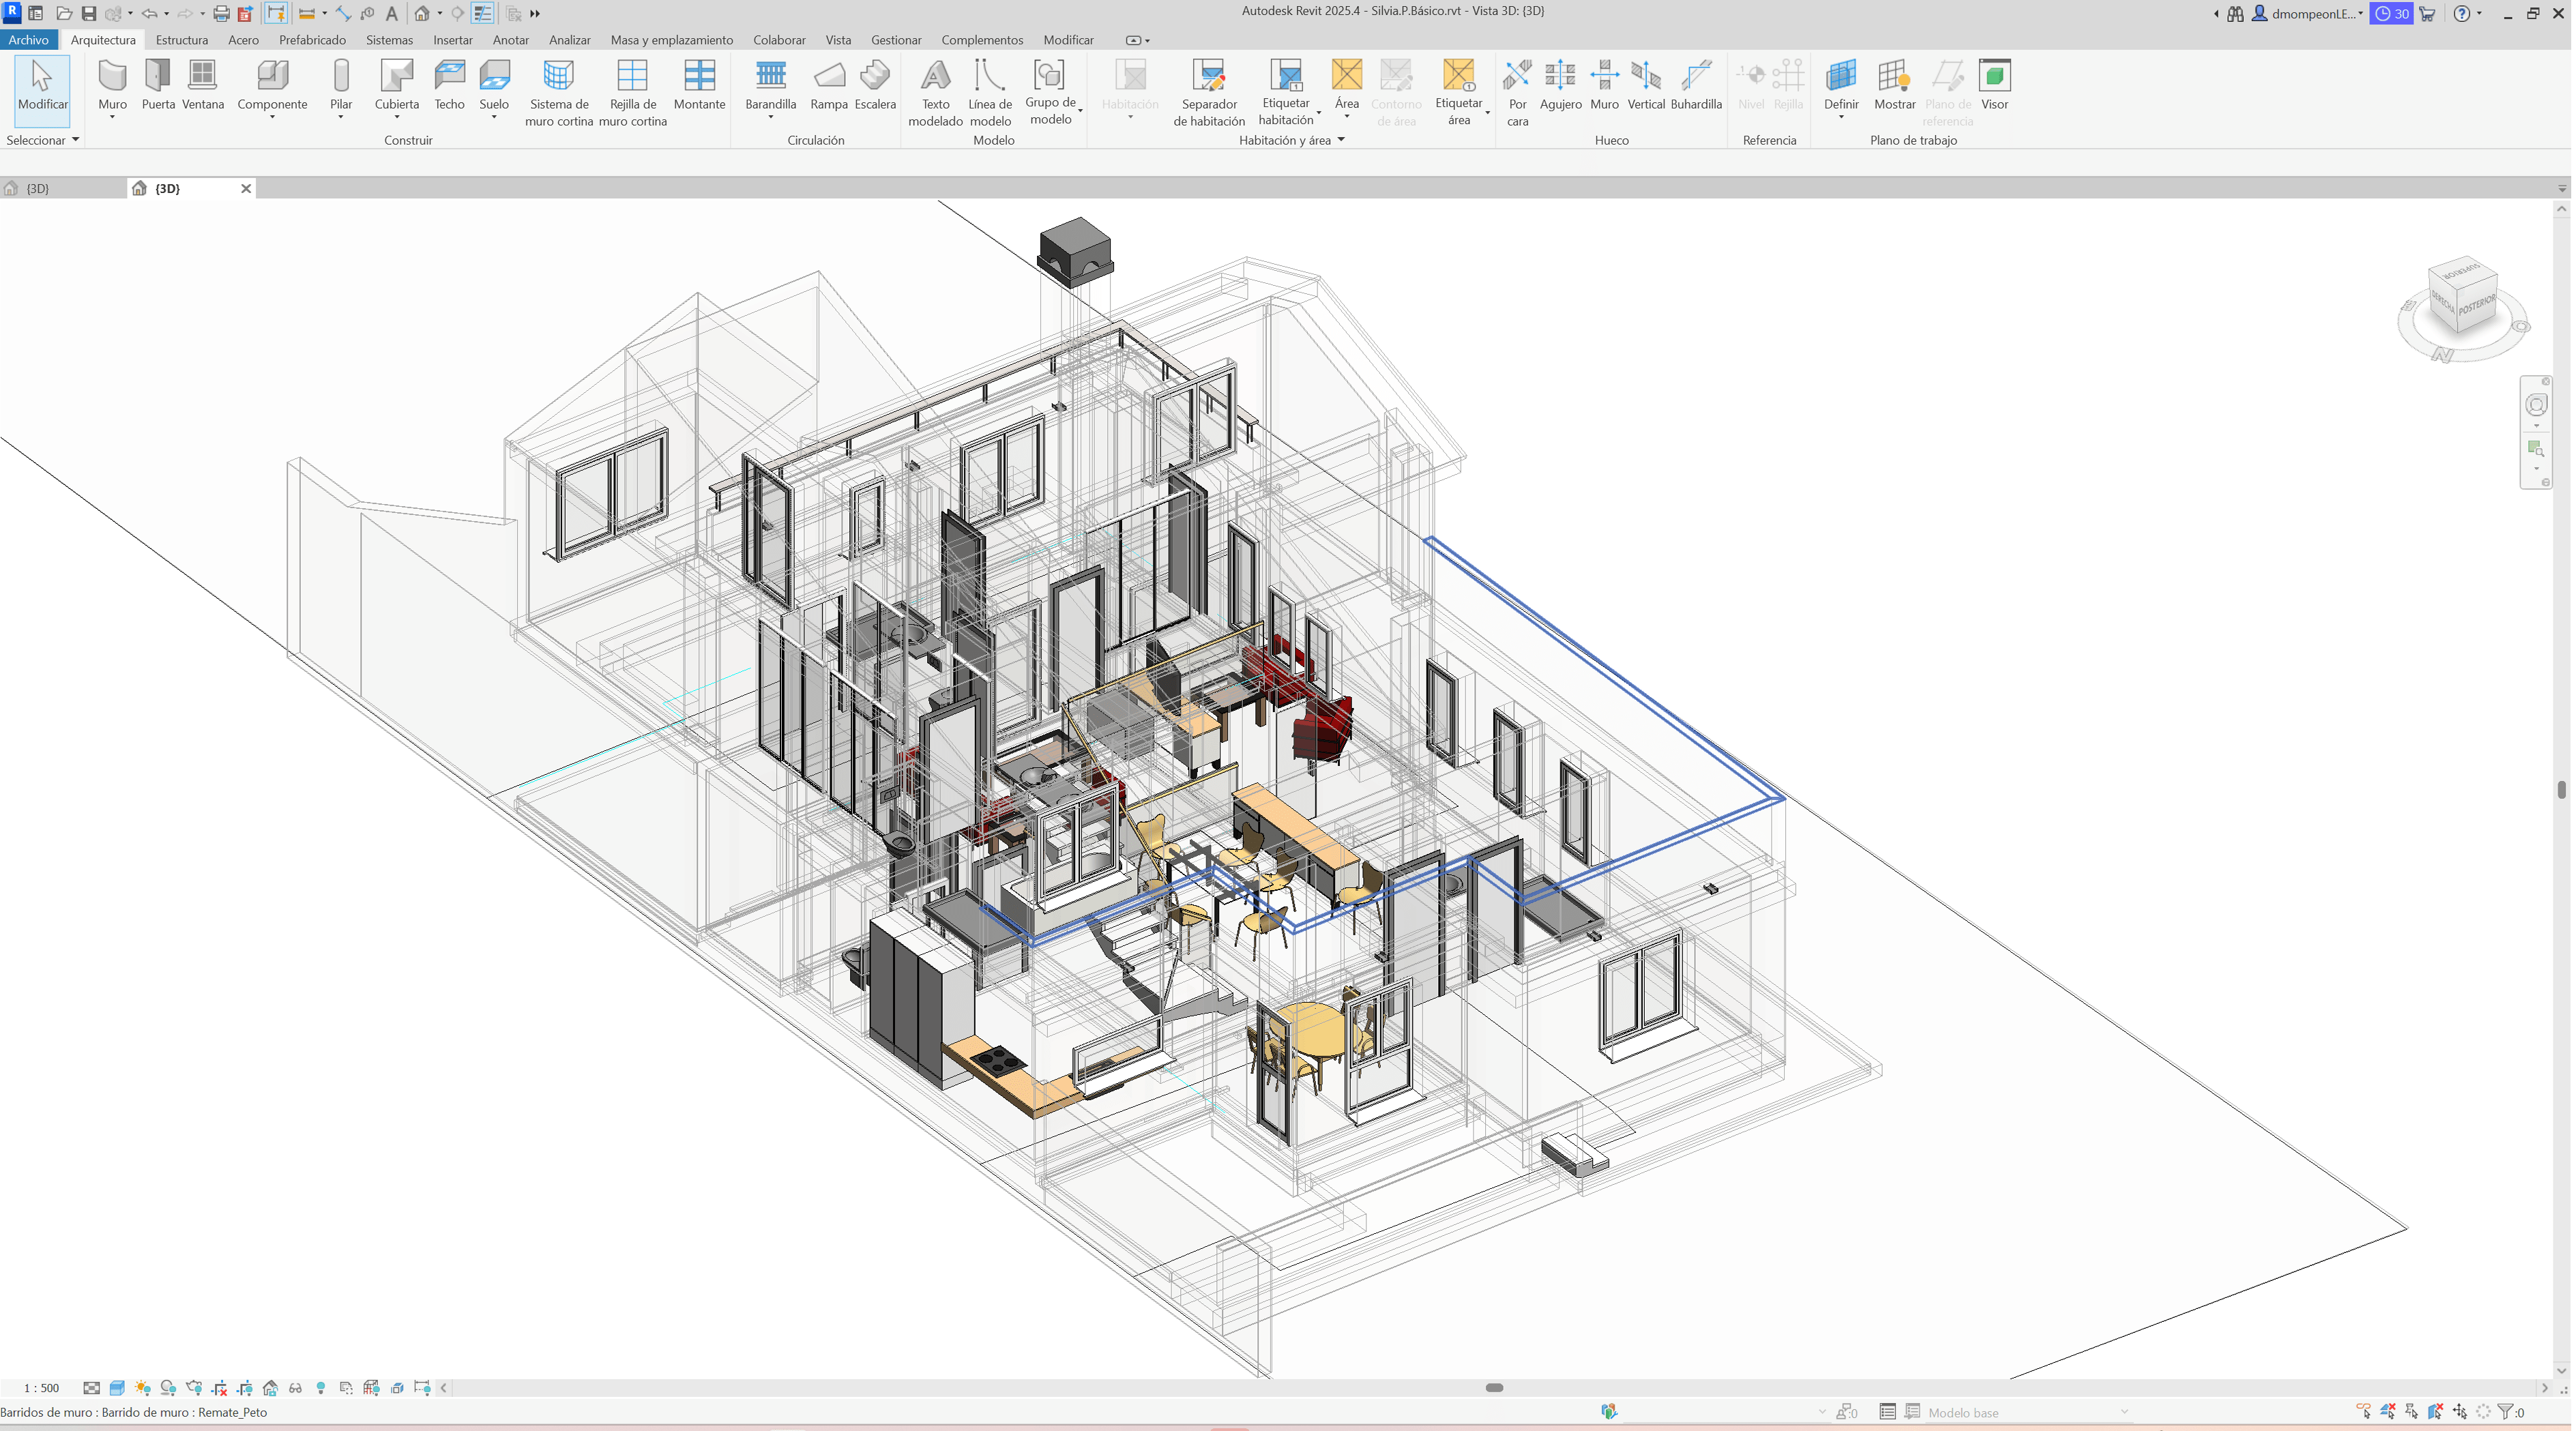Toggle shadows in view control bar

coord(168,1387)
